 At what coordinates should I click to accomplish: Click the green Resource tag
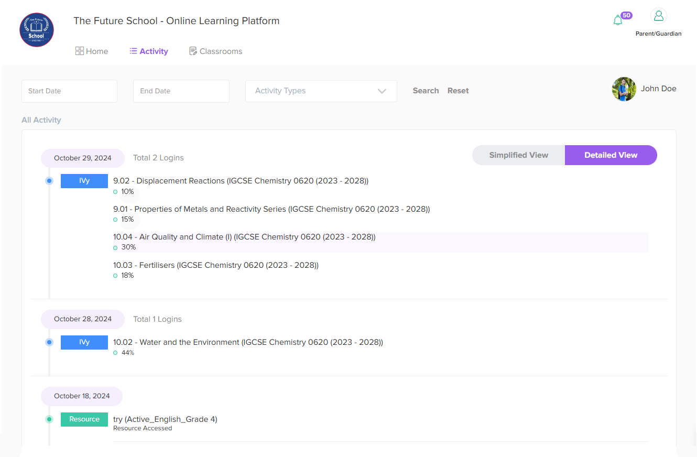click(84, 419)
